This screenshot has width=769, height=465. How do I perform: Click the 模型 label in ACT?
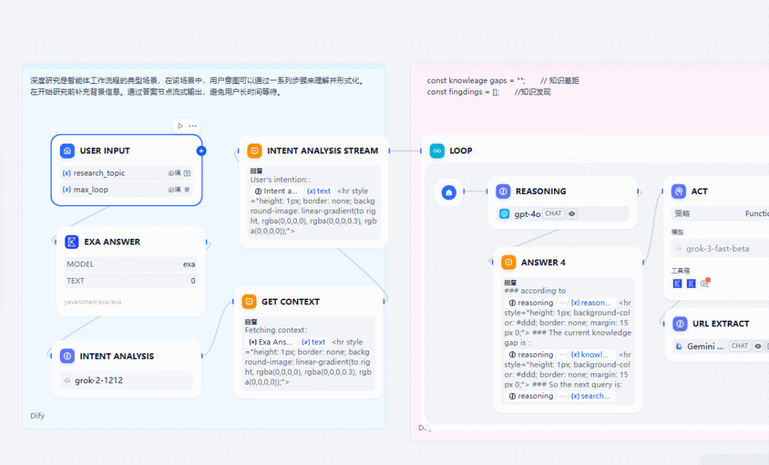(x=677, y=232)
